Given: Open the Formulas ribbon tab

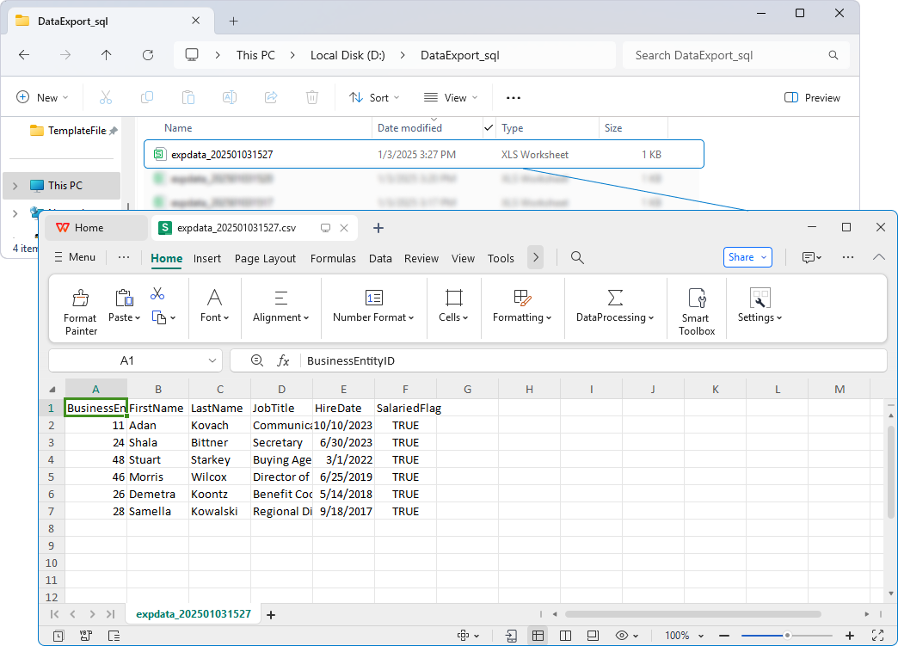Looking at the screenshot, I should tap(334, 258).
